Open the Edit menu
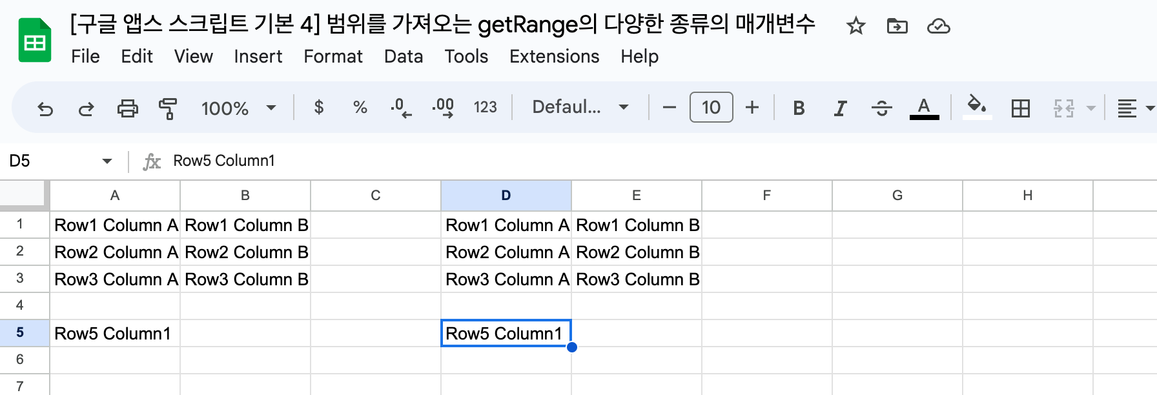The width and height of the screenshot is (1157, 395). click(137, 57)
